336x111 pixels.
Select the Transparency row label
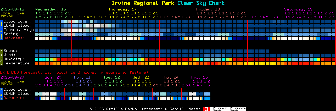pyautogui.click(x=19, y=30)
